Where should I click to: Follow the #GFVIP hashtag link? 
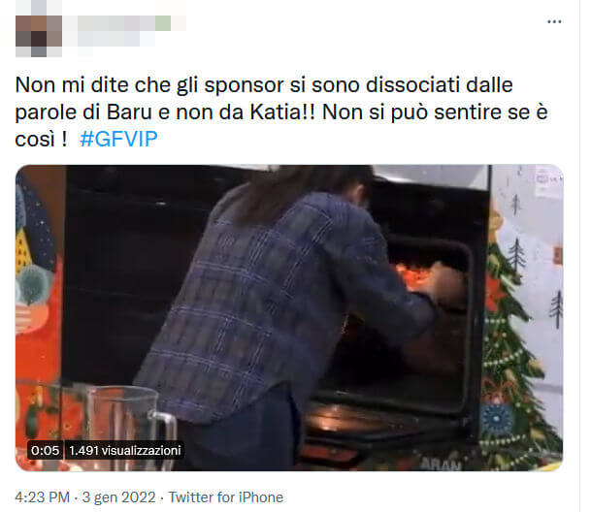(118, 139)
